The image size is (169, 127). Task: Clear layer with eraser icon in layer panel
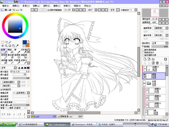(x=153, y=63)
